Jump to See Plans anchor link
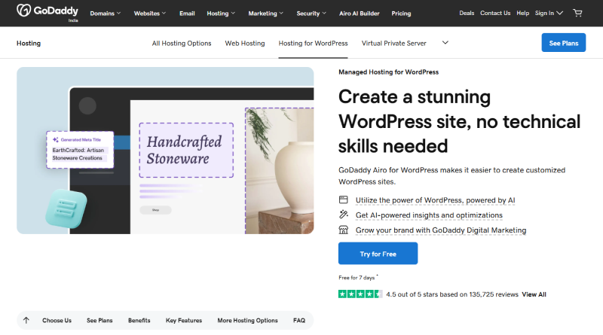Screen dimensions: 603x335 (x=99, y=321)
